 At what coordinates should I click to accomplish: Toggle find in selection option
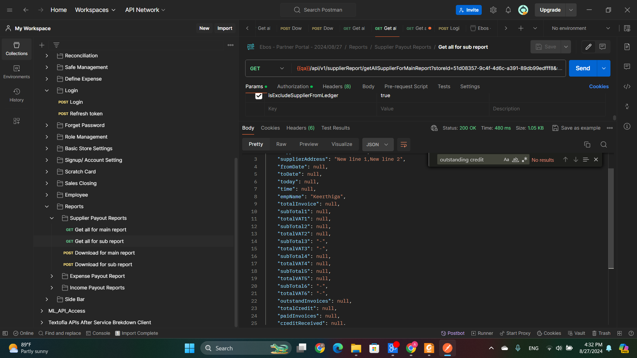[x=586, y=159]
